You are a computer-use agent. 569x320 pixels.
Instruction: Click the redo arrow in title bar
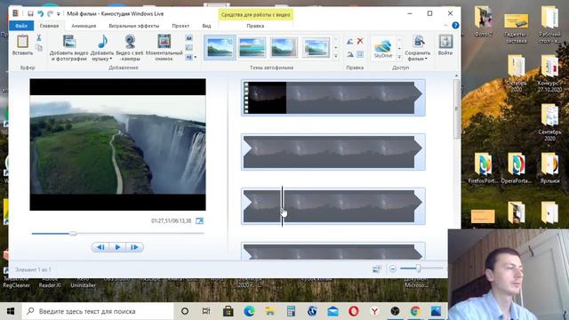pyautogui.click(x=50, y=14)
